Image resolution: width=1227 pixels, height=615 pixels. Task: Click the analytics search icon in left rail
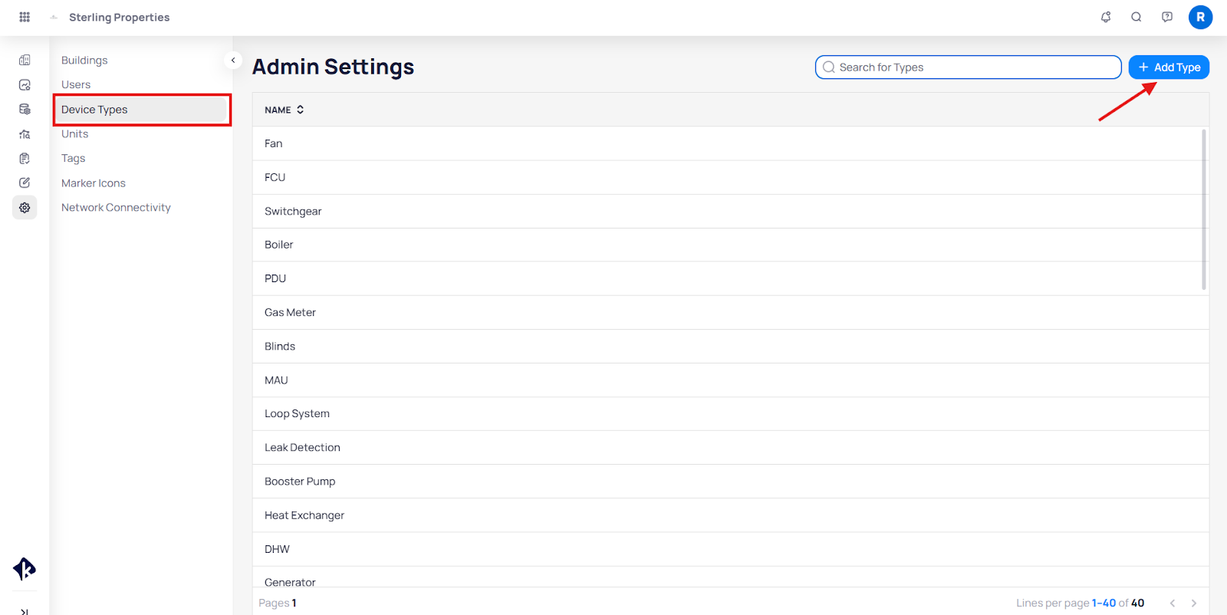pos(25,134)
